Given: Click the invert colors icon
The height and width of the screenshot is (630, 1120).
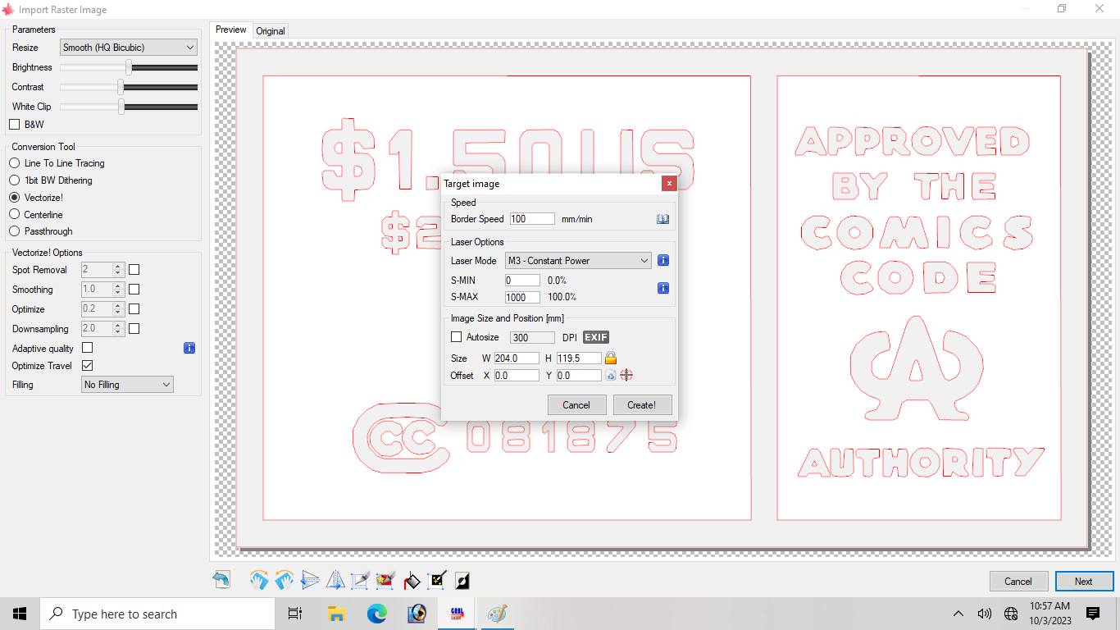Looking at the screenshot, I should click(462, 581).
